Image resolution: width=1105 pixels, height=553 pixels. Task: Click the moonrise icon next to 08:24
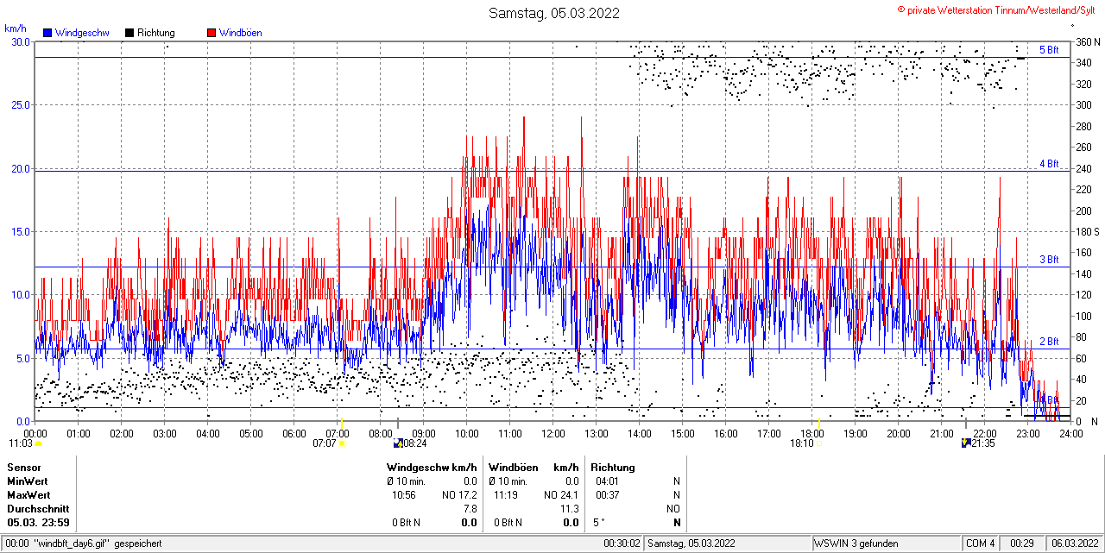(x=398, y=443)
